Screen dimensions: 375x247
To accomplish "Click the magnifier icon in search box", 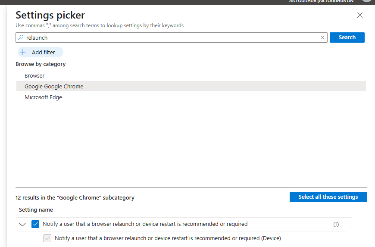I will click(21, 38).
